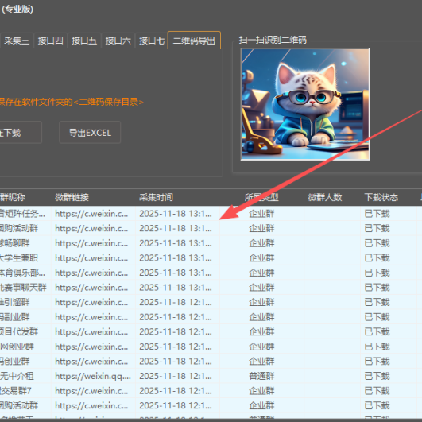The image size is (422, 422).
Task: Click the collection time in 球畅聊群 row
Action: coord(176,243)
